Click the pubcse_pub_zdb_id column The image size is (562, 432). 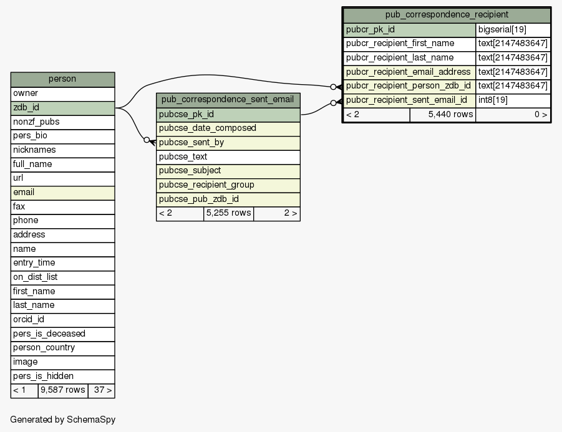228,199
